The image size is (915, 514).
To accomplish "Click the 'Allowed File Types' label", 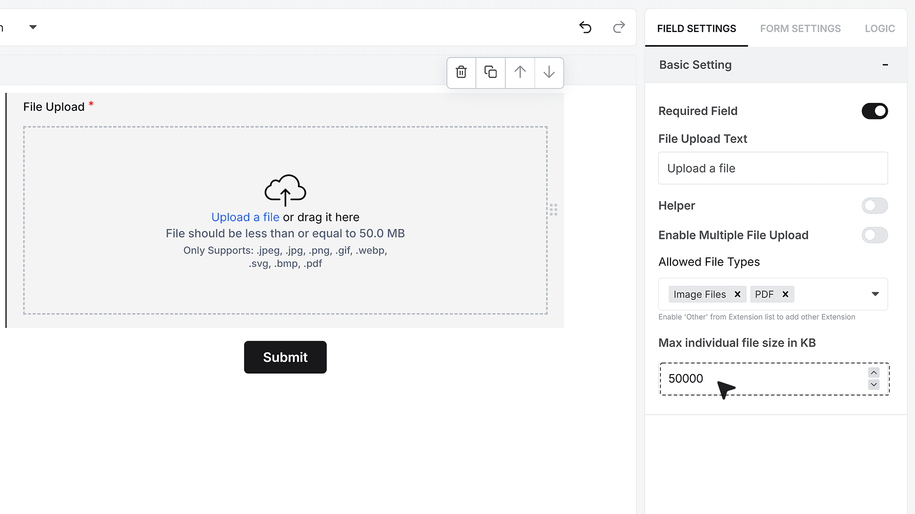I will 709,262.
